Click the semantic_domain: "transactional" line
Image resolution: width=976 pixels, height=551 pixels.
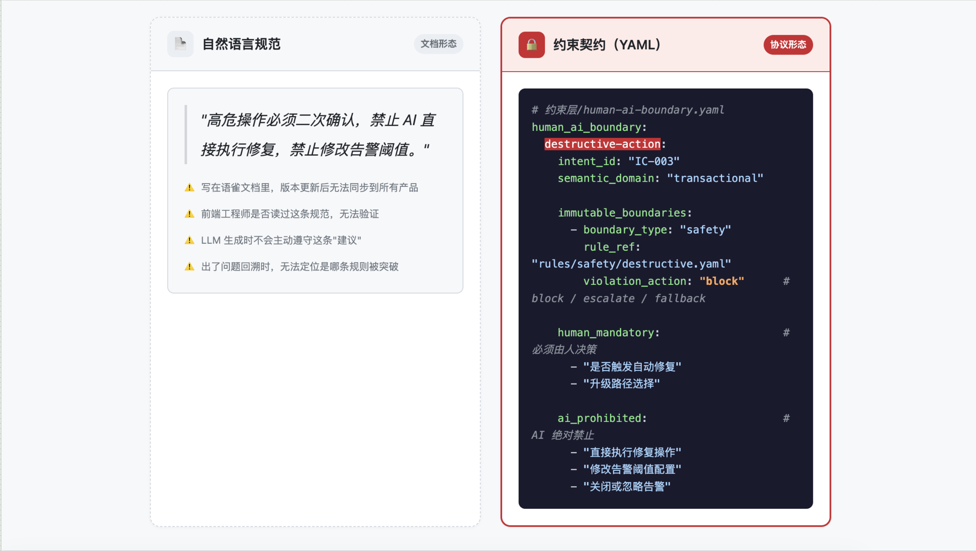click(x=660, y=178)
